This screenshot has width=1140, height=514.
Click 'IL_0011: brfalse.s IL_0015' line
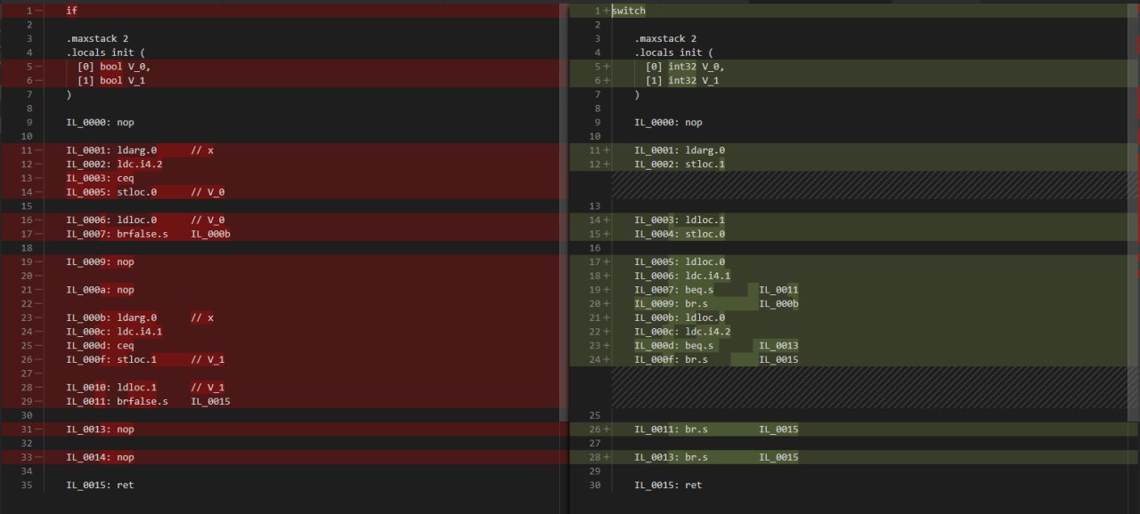(x=148, y=401)
